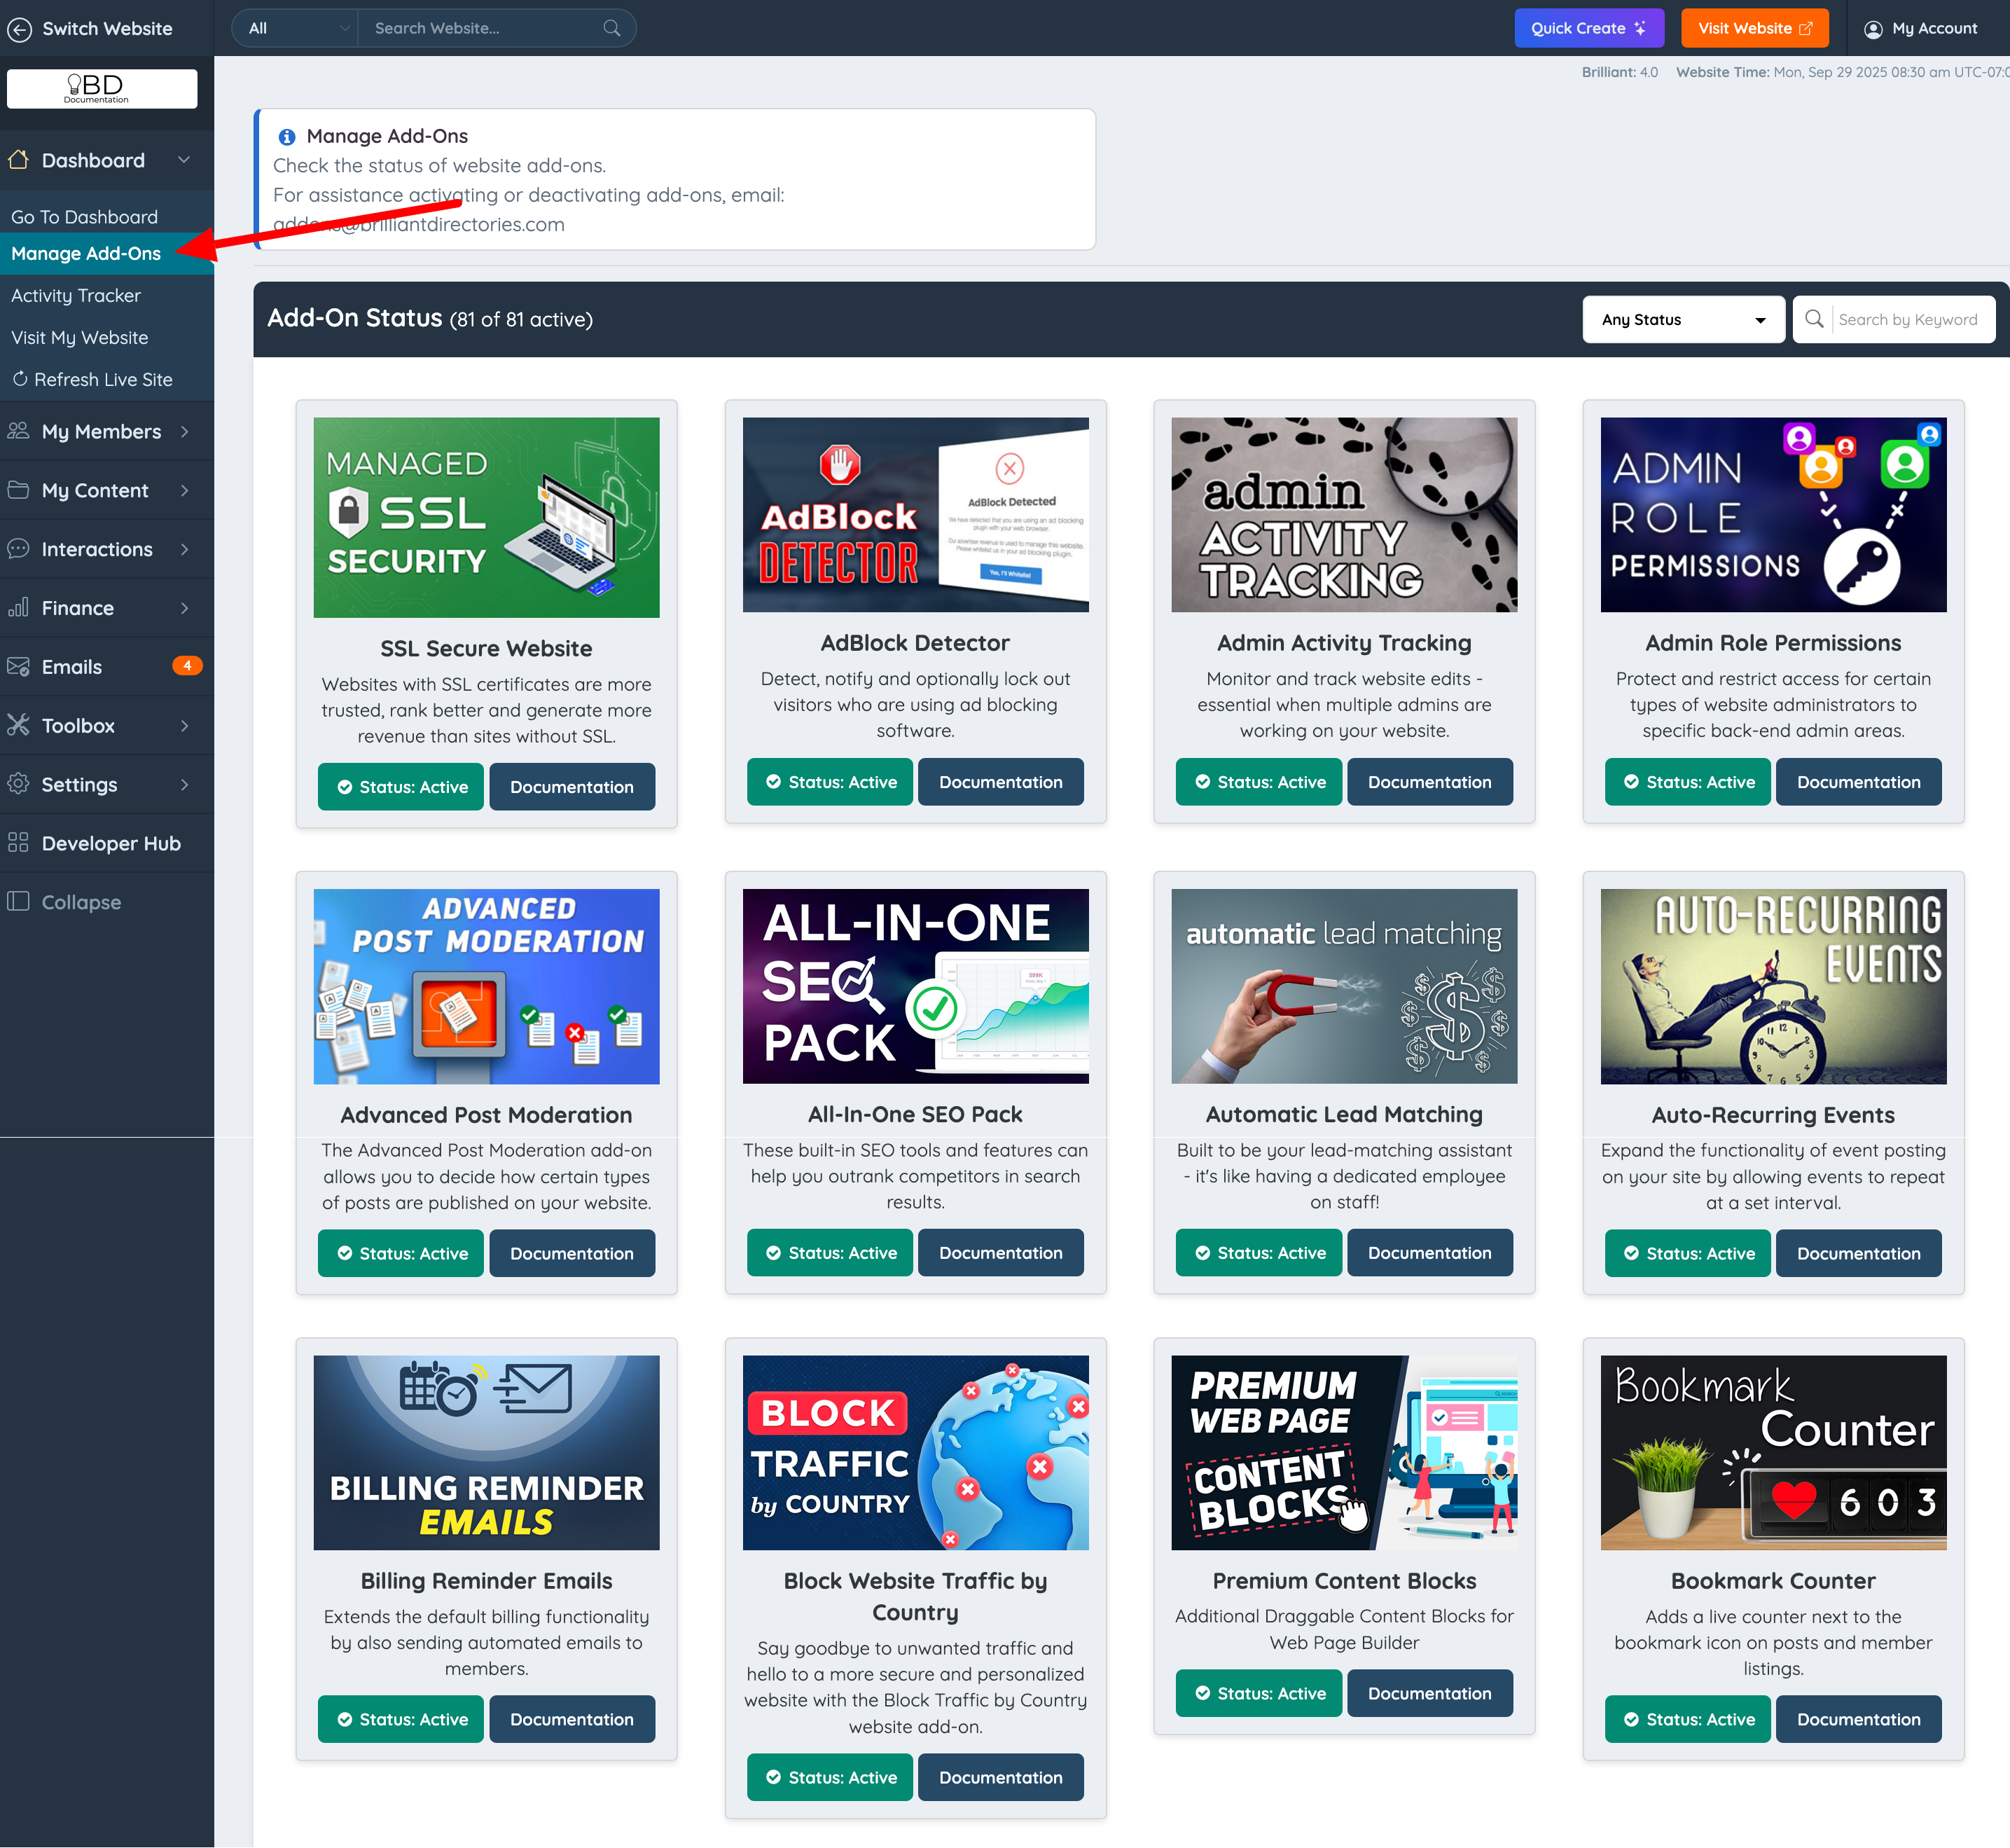This screenshot has width=2010, height=1848.
Task: Click the Collapse sidebar icon
Action: 18,902
